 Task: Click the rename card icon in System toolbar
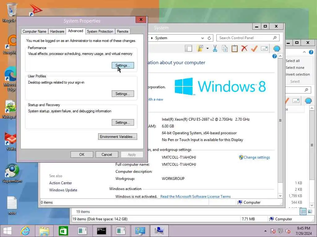[x=264, y=48]
